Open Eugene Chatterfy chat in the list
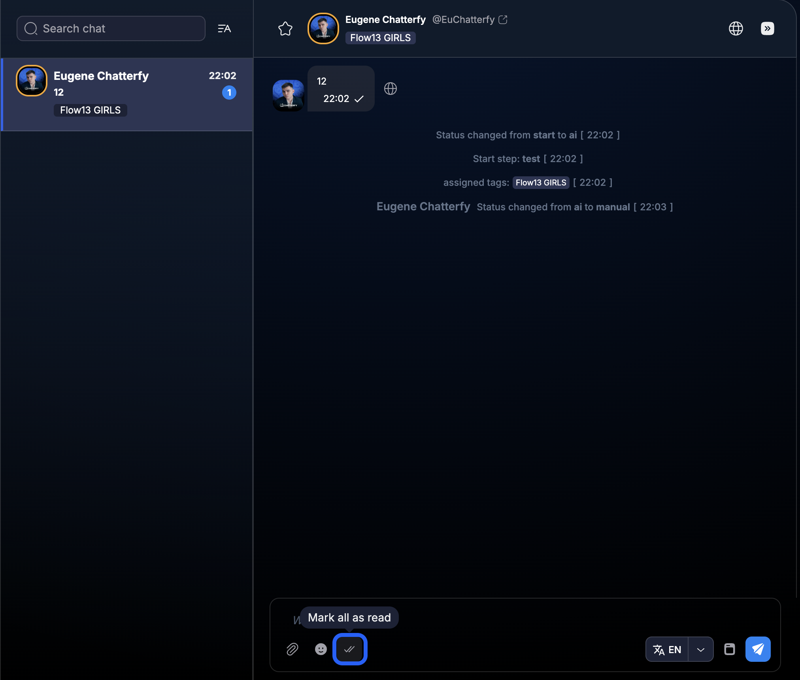 click(x=127, y=94)
